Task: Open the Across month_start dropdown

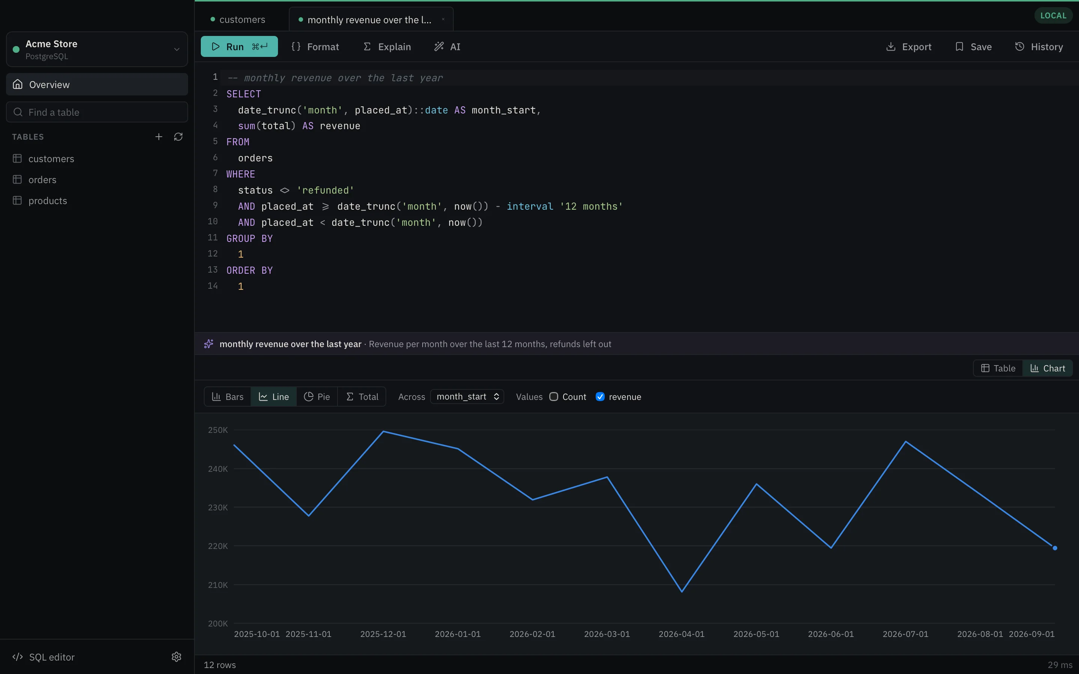Action: pos(467,396)
